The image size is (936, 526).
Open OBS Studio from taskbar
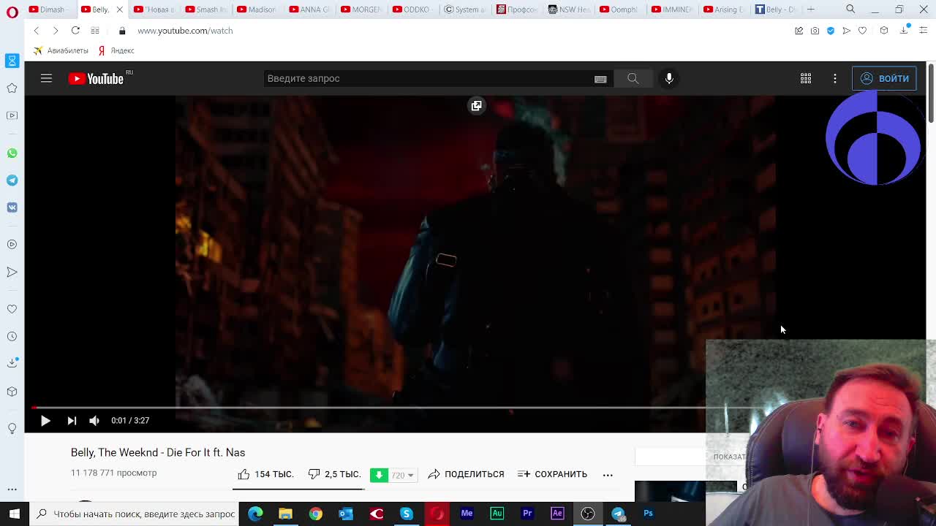[x=588, y=514]
